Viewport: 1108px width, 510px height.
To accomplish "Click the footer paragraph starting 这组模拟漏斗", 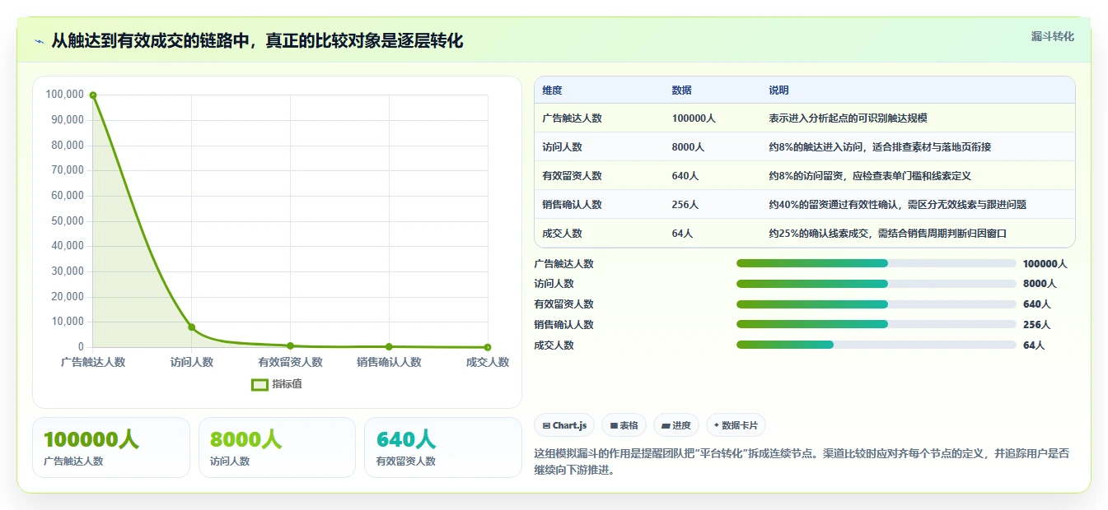I will pyautogui.click(x=802, y=461).
